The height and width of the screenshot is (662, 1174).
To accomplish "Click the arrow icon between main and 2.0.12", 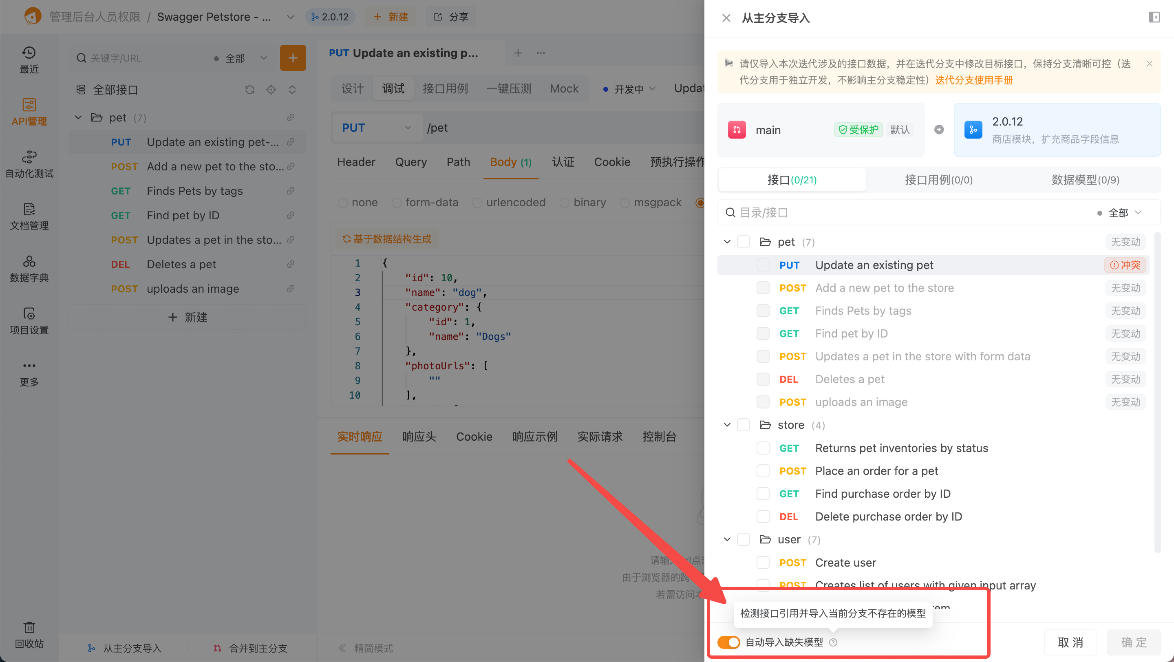I will click(x=939, y=130).
